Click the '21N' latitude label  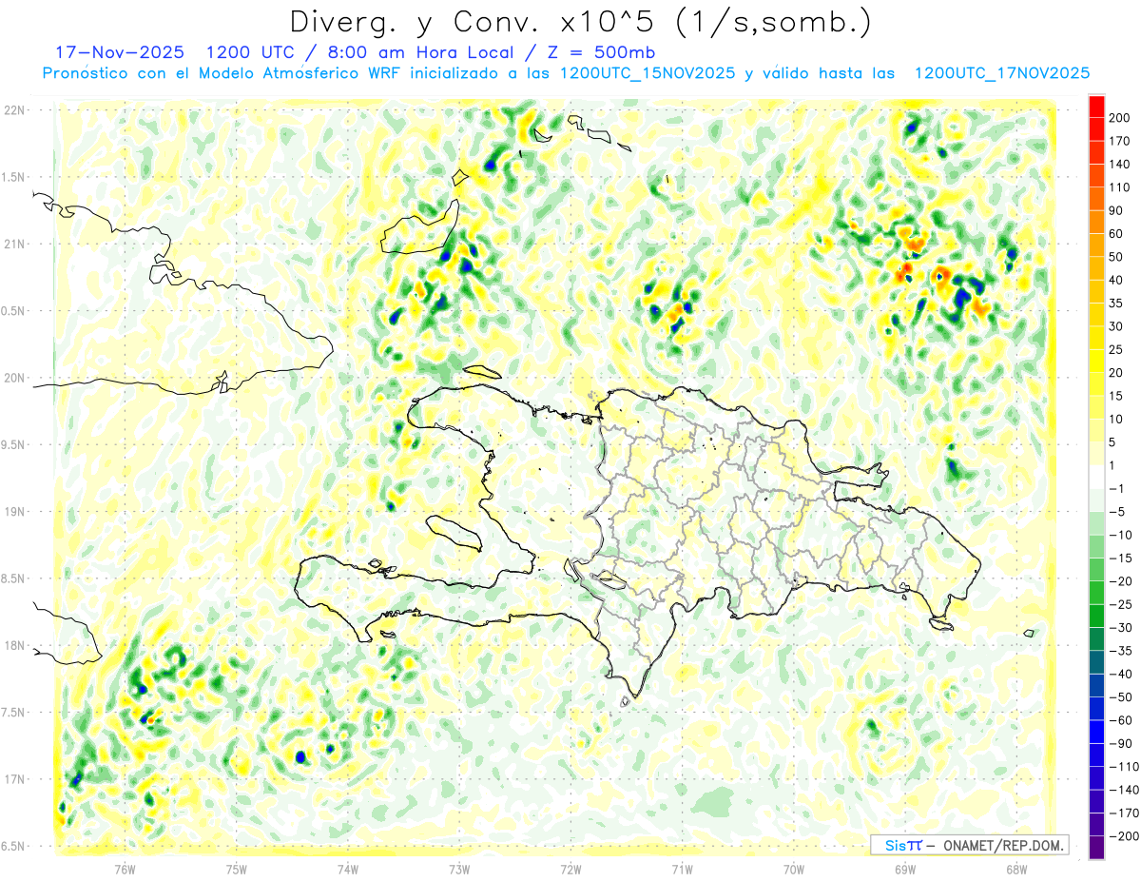point(13,245)
